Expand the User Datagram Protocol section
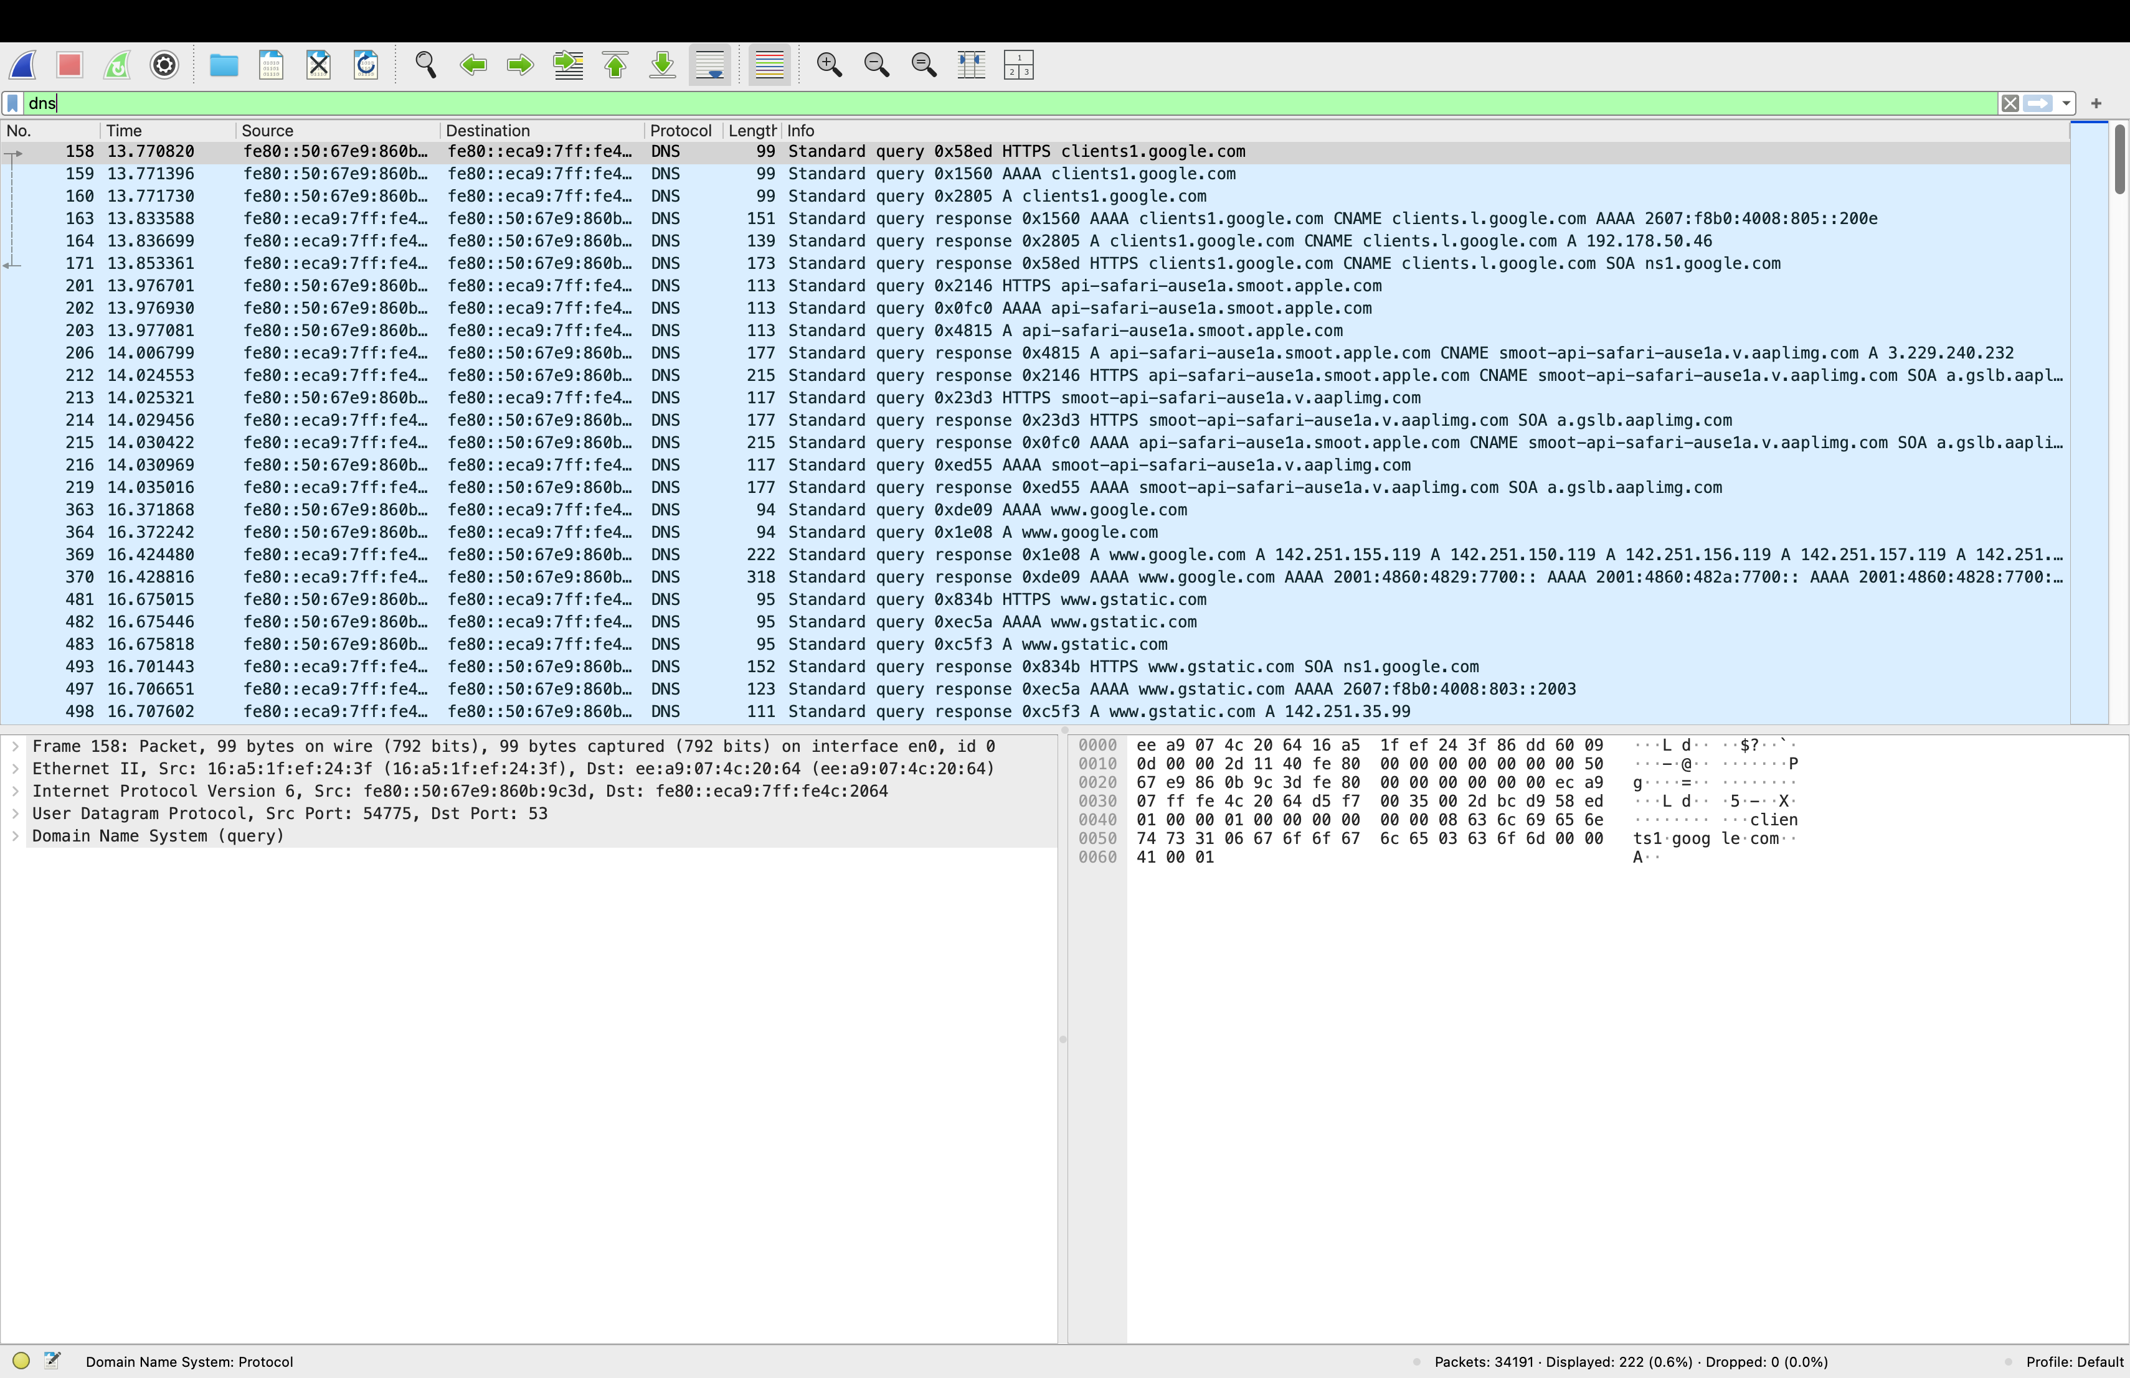Viewport: 2130px width, 1378px height. (x=15, y=813)
